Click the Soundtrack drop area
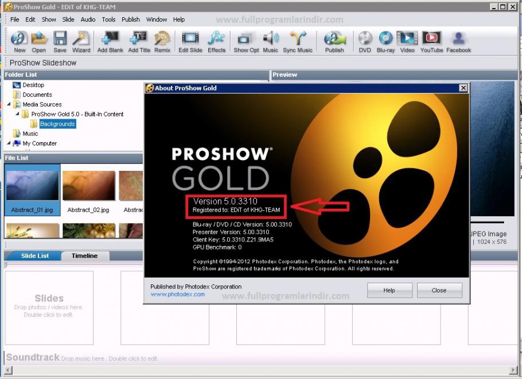The width and height of the screenshot is (522, 379). (260, 358)
